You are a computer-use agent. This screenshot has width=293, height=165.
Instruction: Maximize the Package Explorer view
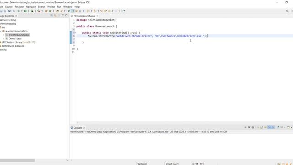coord(66,16)
